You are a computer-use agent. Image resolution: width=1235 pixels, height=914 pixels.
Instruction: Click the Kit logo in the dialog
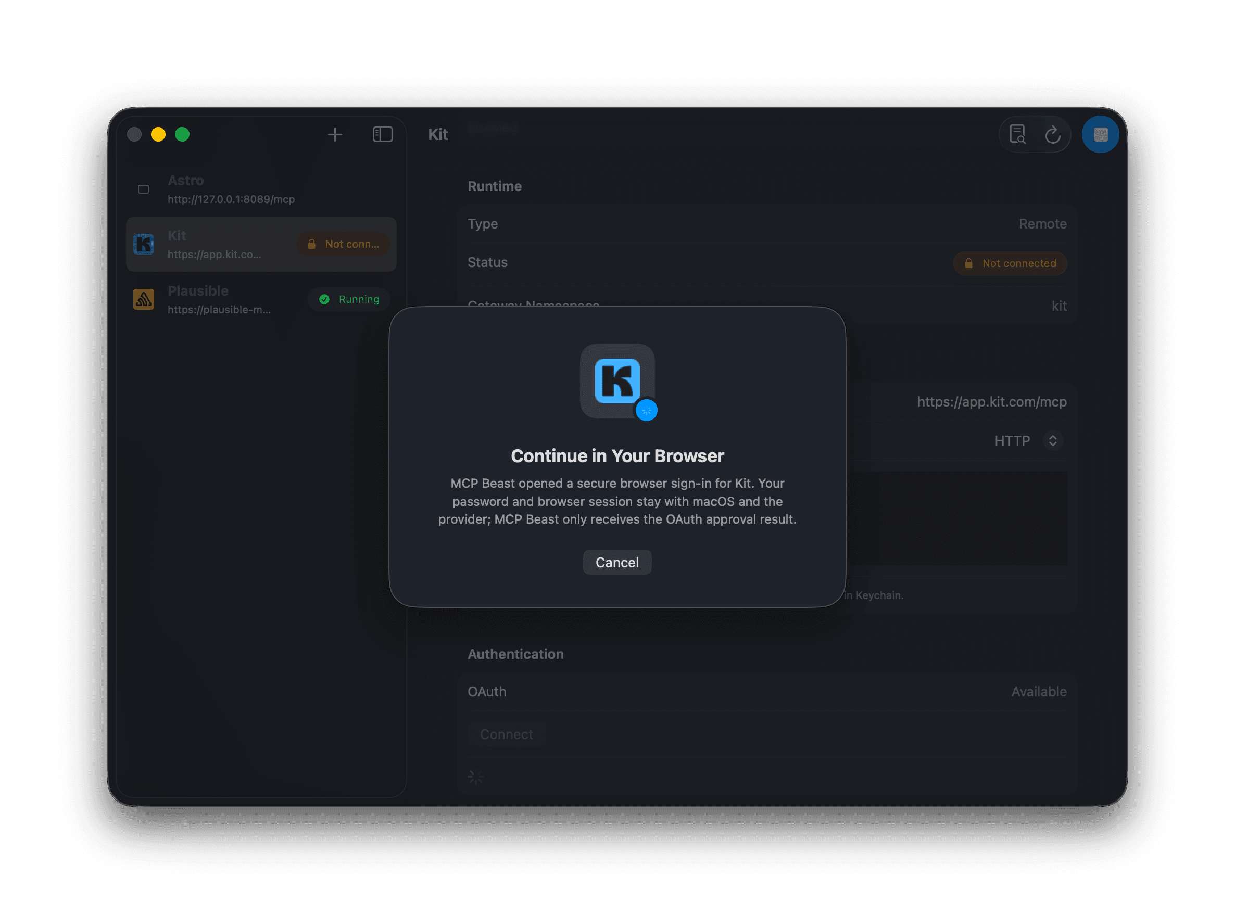click(617, 380)
